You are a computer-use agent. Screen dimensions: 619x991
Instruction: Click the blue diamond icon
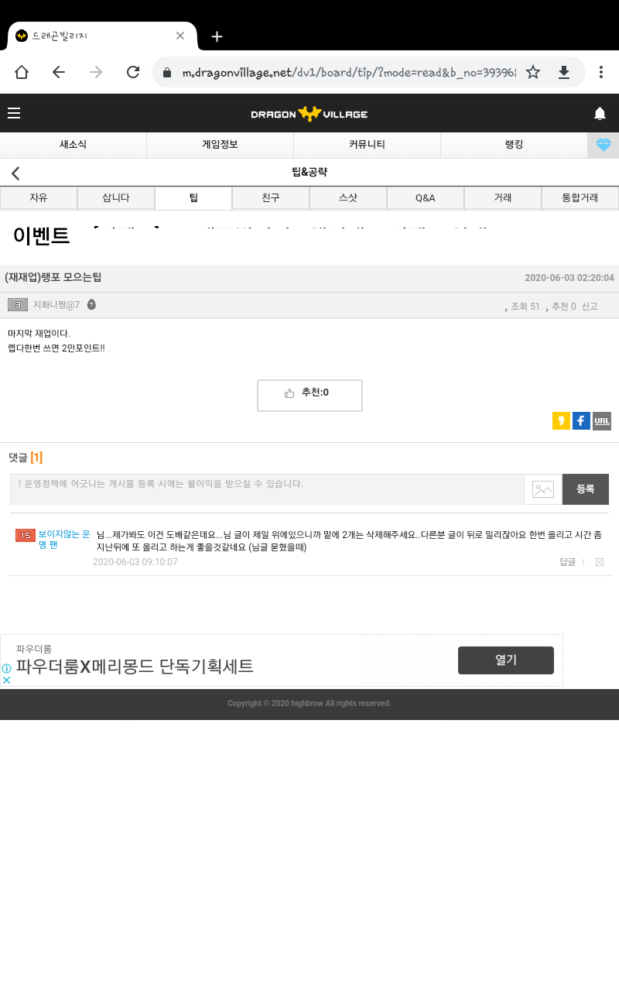click(x=603, y=145)
